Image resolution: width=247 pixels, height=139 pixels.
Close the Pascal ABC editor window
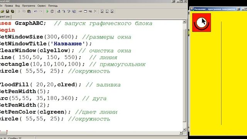tap(185, 1)
